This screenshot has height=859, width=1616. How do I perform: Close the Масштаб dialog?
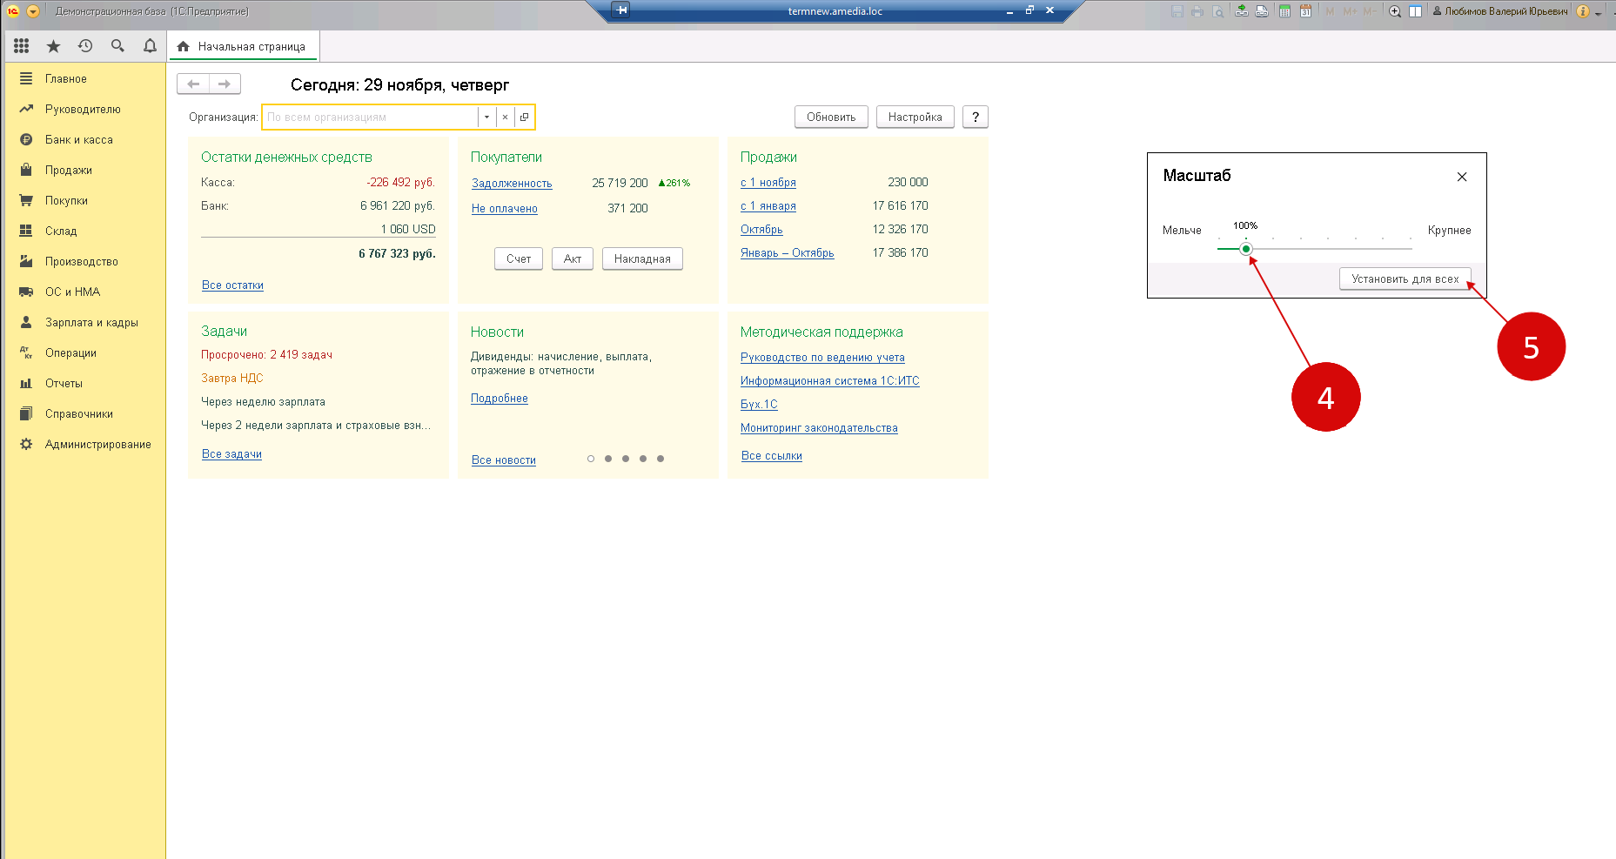[x=1462, y=177]
